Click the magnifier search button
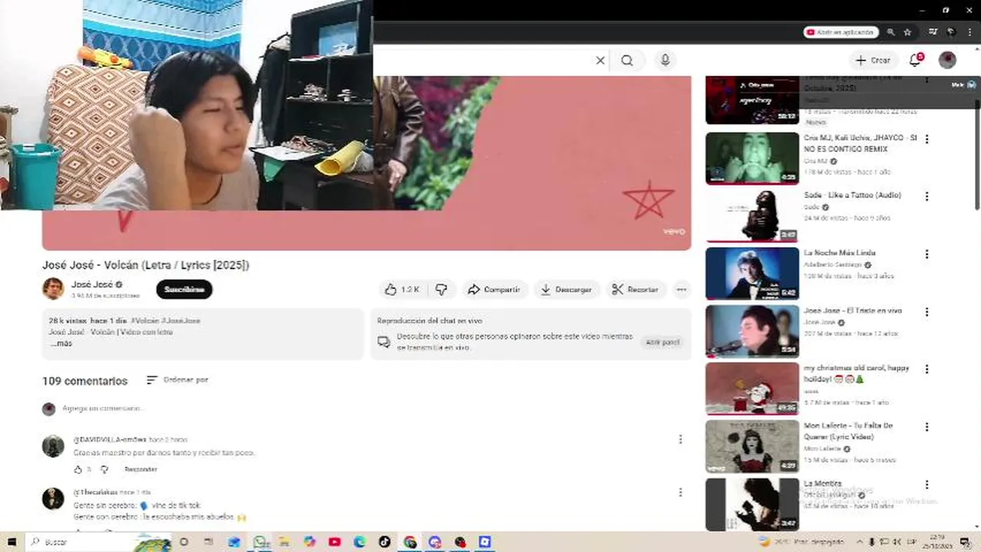981x552 pixels. (x=627, y=61)
